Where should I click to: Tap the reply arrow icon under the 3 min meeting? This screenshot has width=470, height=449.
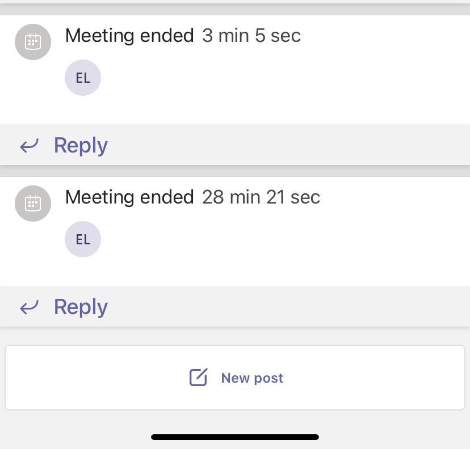pyautogui.click(x=30, y=146)
